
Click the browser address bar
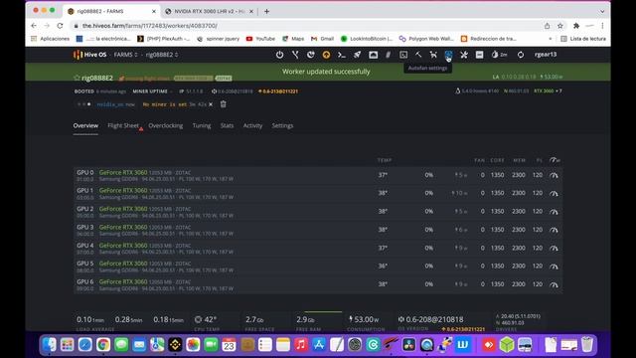(304, 26)
